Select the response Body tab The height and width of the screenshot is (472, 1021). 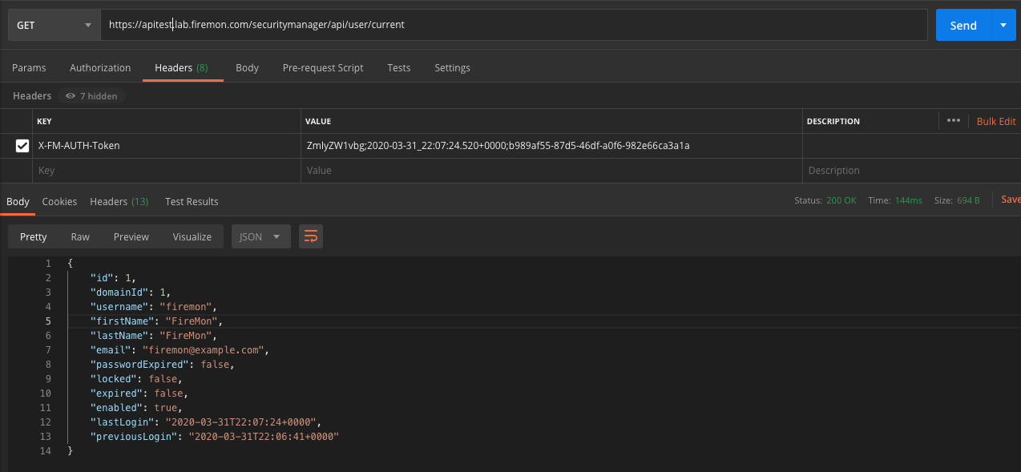[18, 202]
